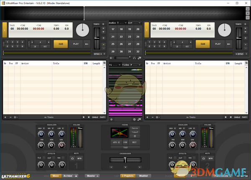Switch to Mixer mode tab
The width and height of the screenshot is (251, 180).
[x=56, y=176]
